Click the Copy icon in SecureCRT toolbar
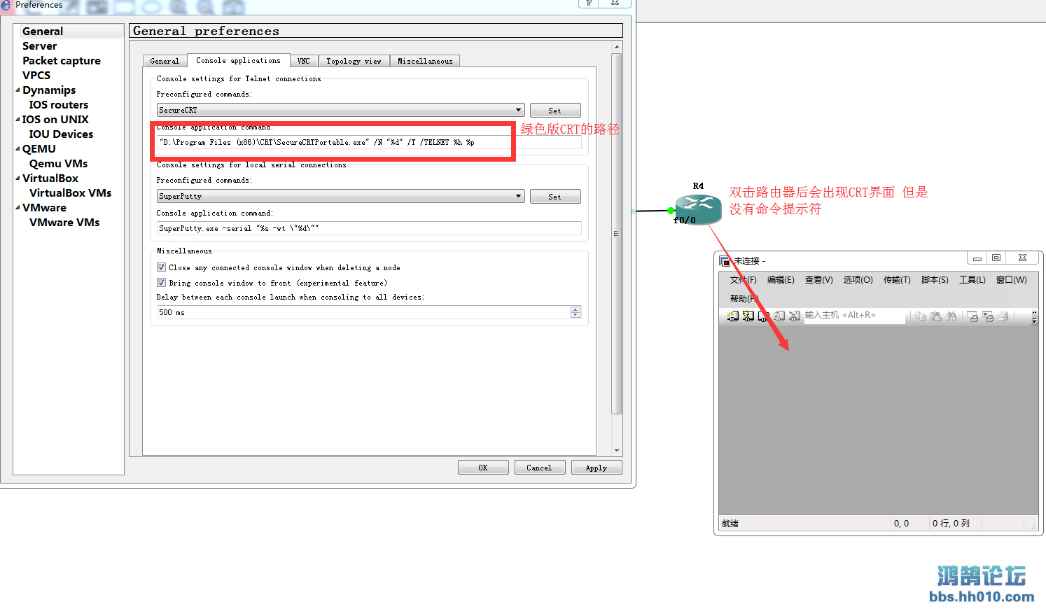This screenshot has height=616, width=1046. pos(920,316)
